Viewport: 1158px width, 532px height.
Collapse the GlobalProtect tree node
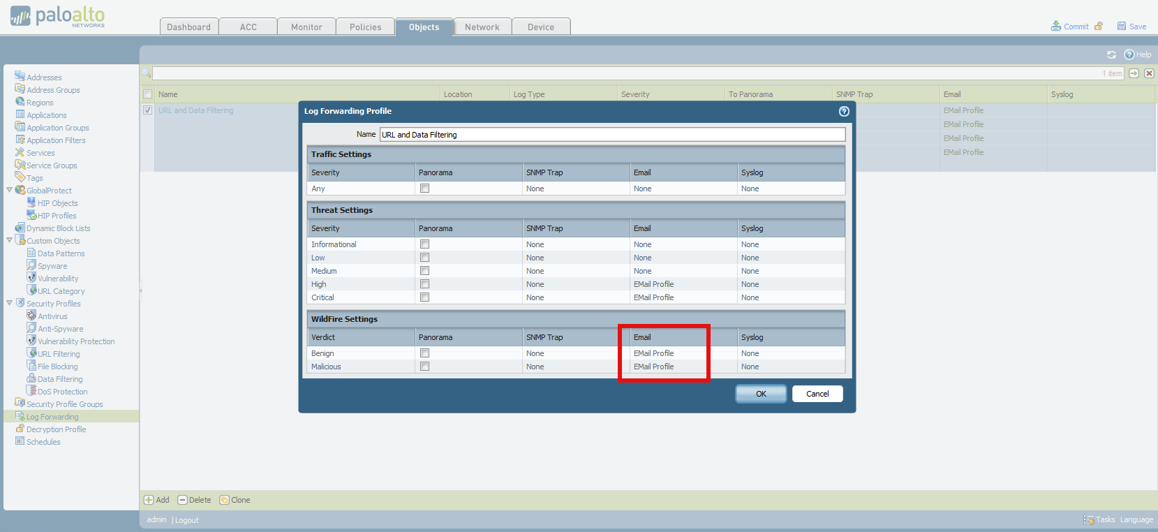[9, 190]
